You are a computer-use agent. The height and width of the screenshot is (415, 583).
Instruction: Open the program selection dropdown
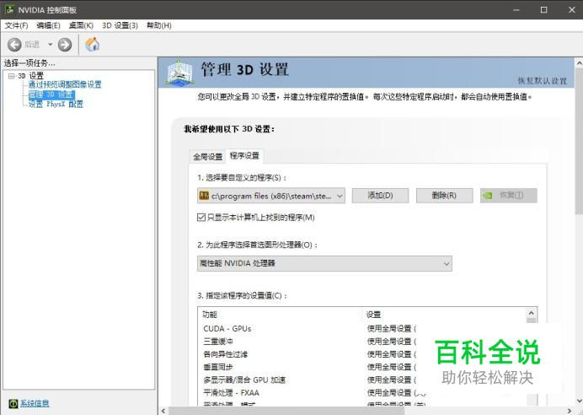[271, 196]
